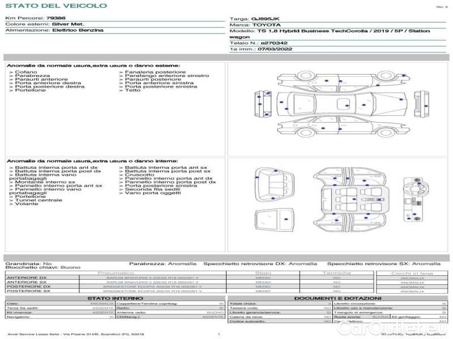Select the Libretto garanzia/service row
The image size is (453, 339).
[x=280, y=312]
